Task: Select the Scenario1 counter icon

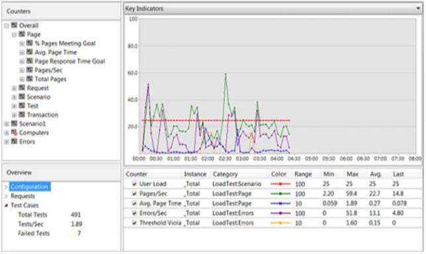Action: tap(14, 123)
